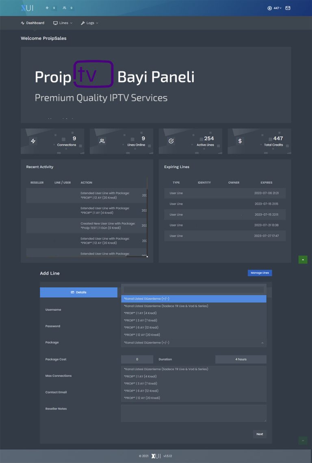Click the RESELLER column header
This screenshot has height=463, width=312.
pos(37,183)
